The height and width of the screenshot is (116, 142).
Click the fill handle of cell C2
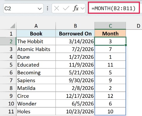(x=126, y=45)
